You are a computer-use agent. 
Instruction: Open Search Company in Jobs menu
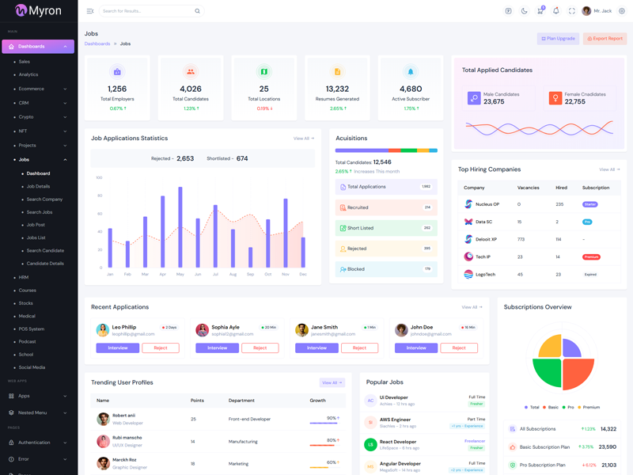pyautogui.click(x=44, y=199)
